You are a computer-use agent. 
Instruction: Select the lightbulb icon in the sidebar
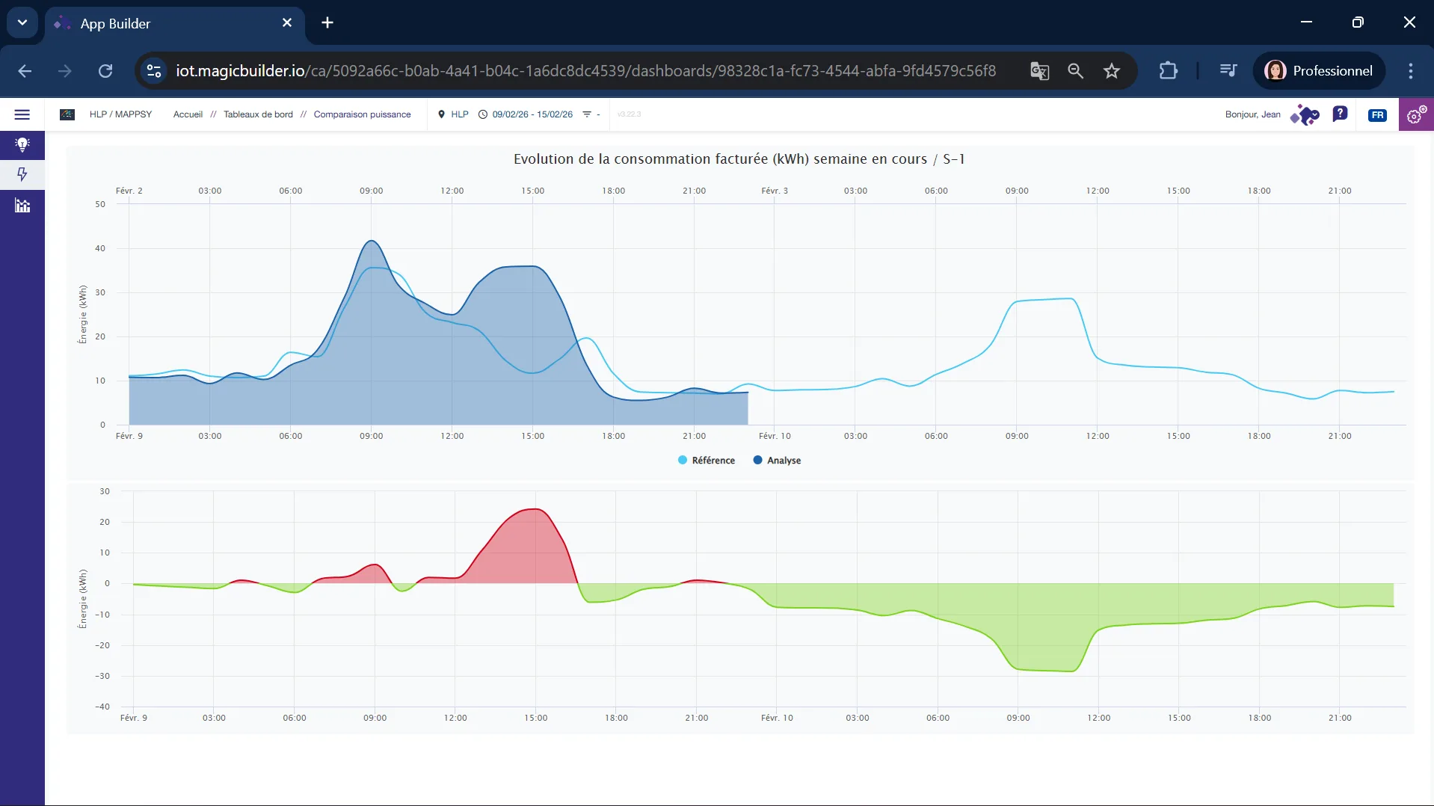pos(22,144)
